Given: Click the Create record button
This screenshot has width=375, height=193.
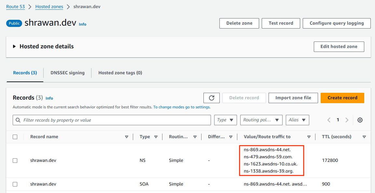Looking at the screenshot, I should tap(342, 98).
